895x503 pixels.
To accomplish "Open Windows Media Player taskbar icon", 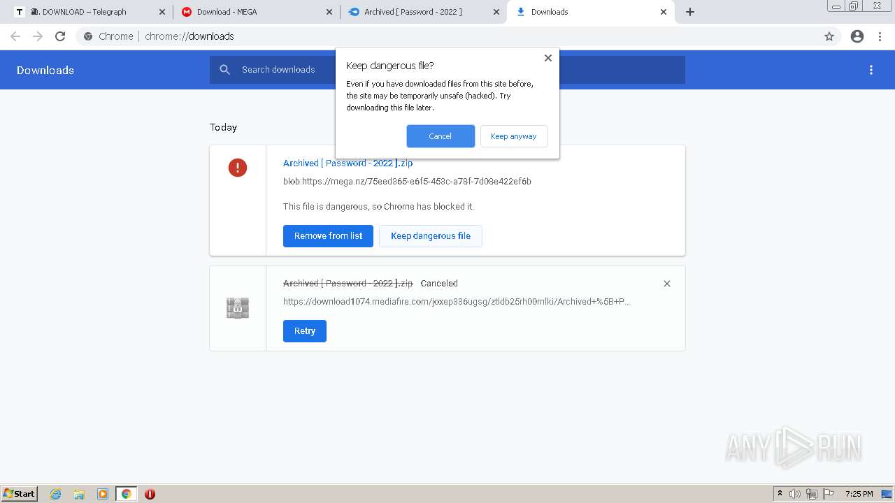I will point(103,494).
